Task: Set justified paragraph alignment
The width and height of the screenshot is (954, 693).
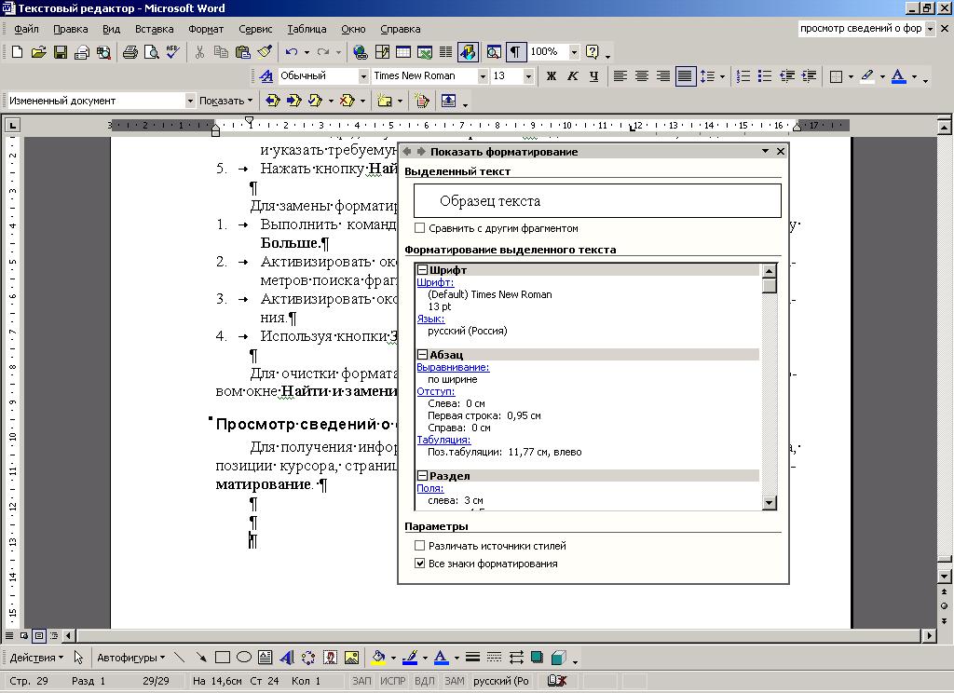Action: [685, 76]
